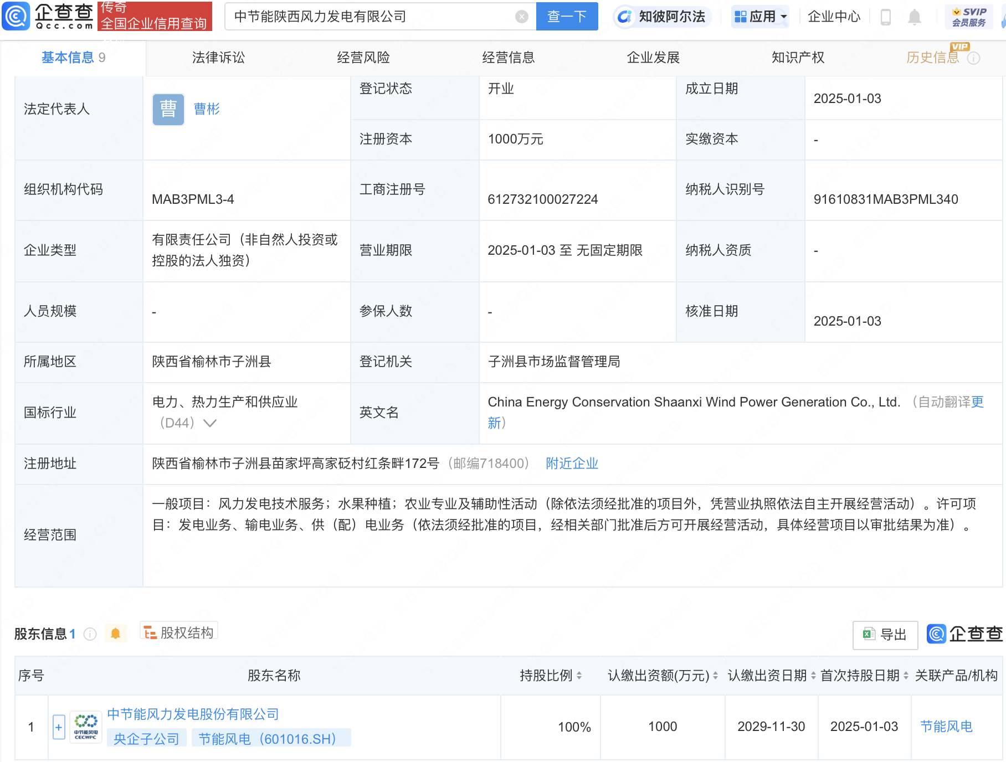Screen dimensions: 1006x762
Task: Sort by 持股比例 column
Action: pyautogui.click(x=579, y=676)
